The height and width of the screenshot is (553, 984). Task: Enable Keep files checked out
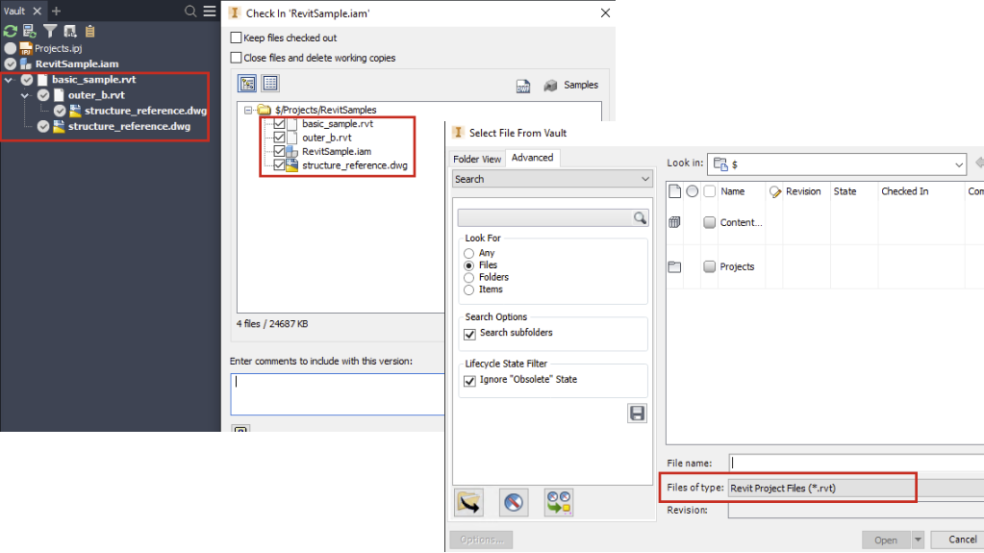tap(236, 38)
